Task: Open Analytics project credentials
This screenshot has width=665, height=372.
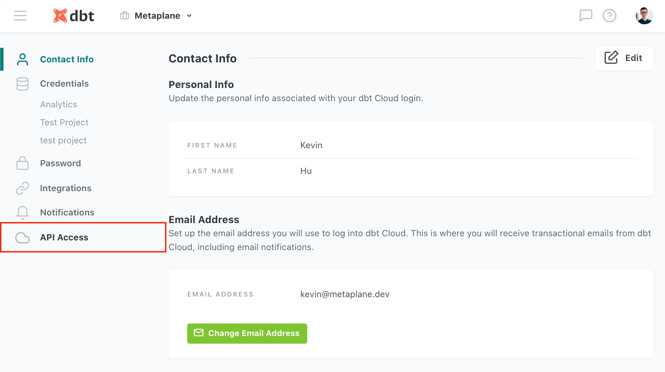Action: coord(59,104)
